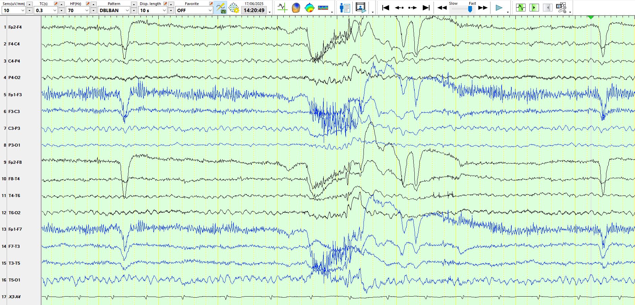Expand the overflow arrow after the scissors icon

(x=570, y=12)
